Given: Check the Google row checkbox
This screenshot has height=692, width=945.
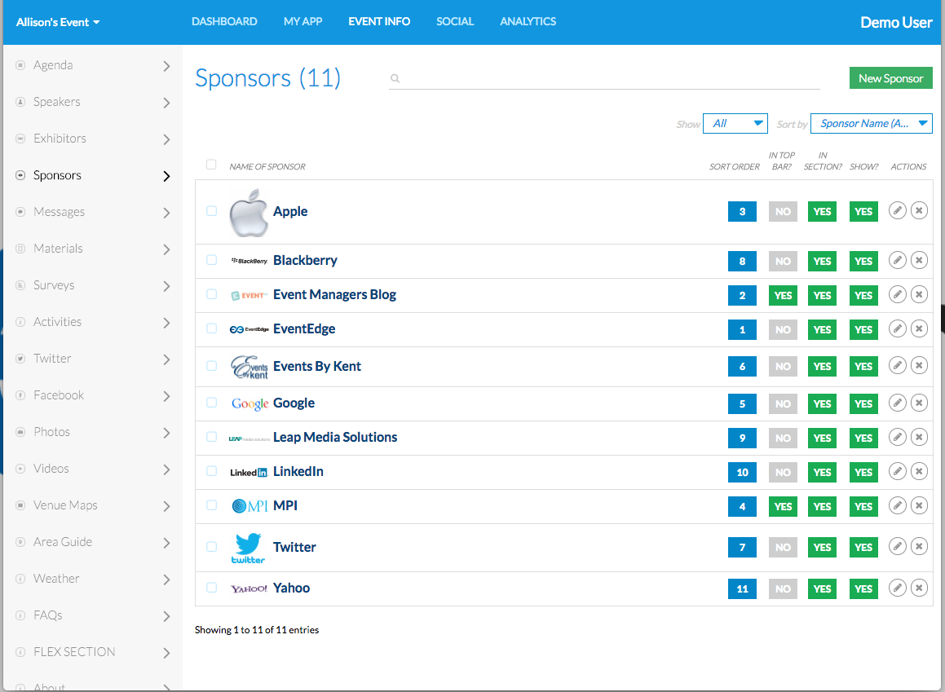Looking at the screenshot, I should pos(211,403).
